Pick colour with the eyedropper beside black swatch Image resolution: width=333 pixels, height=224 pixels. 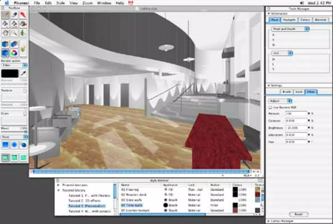[23, 74]
